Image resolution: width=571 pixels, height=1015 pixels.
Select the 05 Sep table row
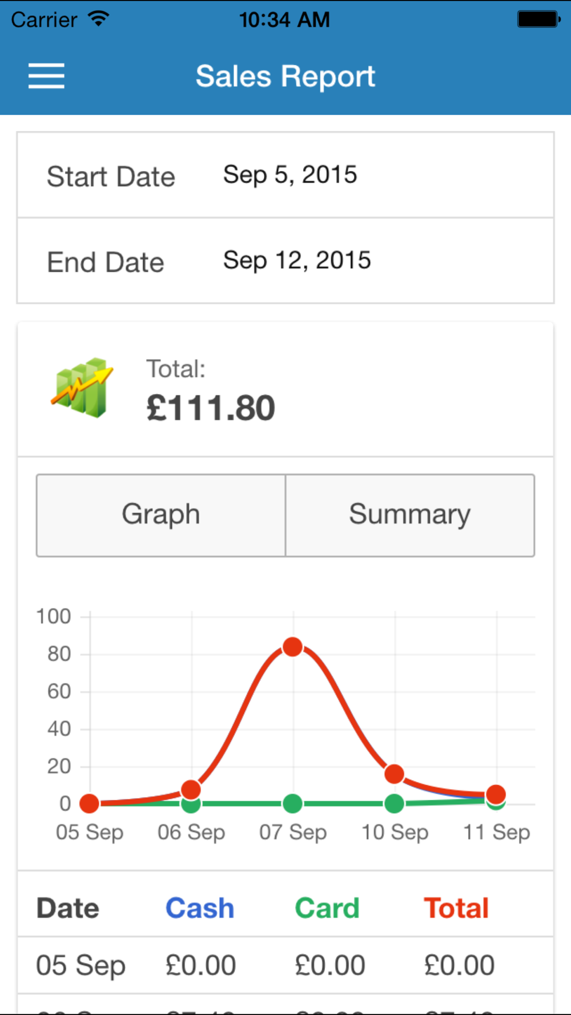[285, 965]
